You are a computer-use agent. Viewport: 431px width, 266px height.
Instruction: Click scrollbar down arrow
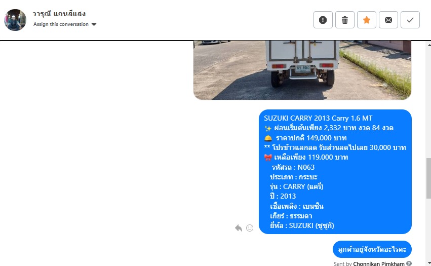coord(429,262)
